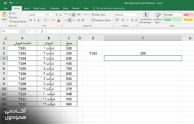This screenshot has height=124, width=194.
Task: Click the text direction icon
Action: click(86, 15)
